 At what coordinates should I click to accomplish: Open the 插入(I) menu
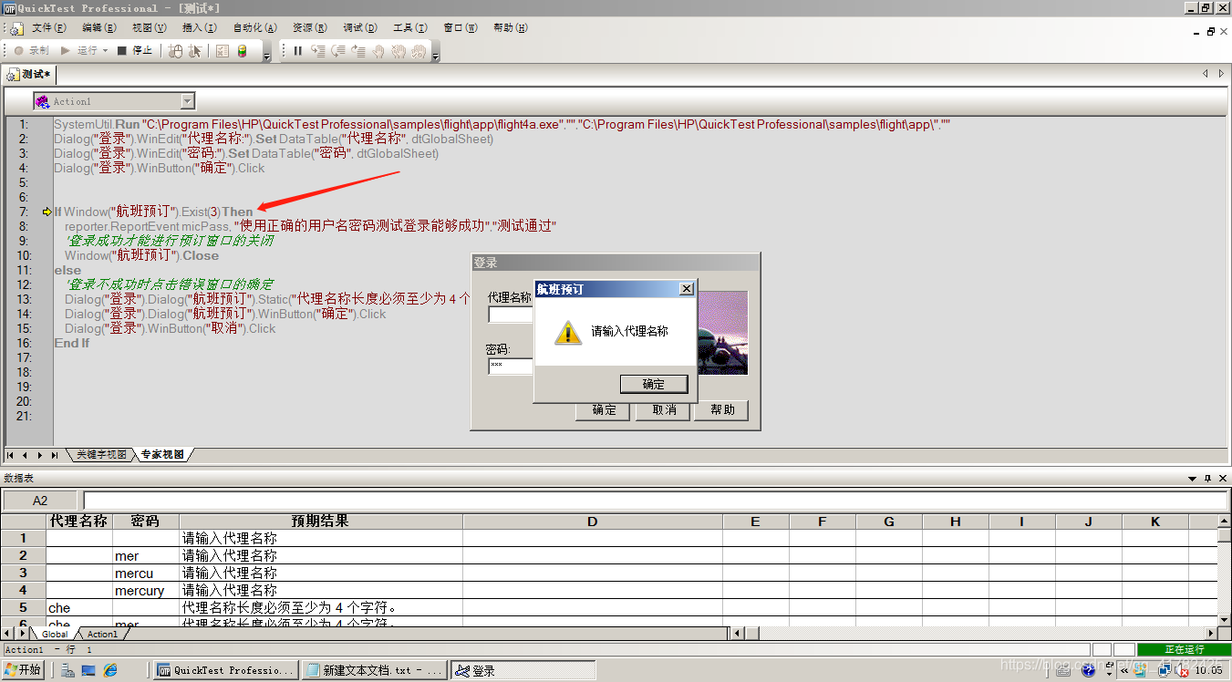(x=200, y=28)
